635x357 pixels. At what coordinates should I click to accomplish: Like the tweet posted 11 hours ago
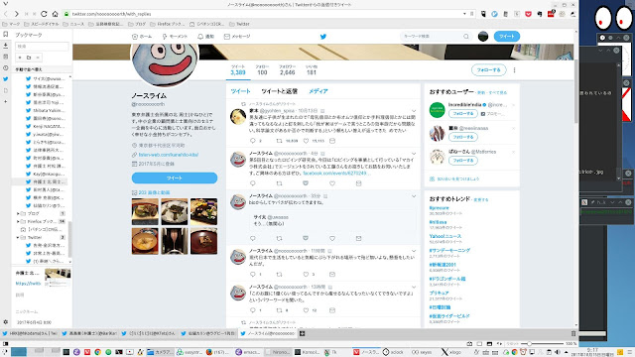307,275
